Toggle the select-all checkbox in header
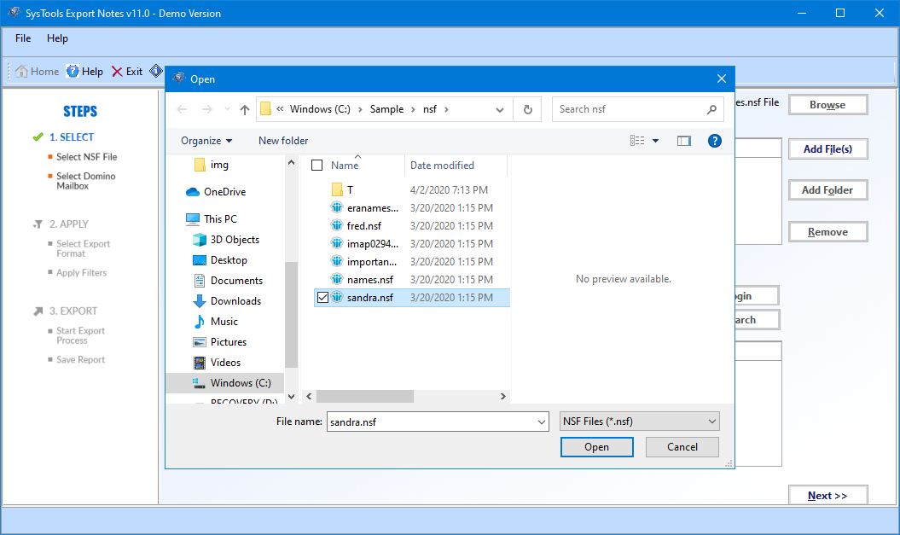The image size is (900, 535). (x=316, y=166)
